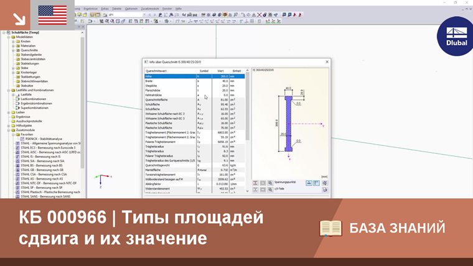The image size is (473, 266).
Task: Select Stabnichtlinearitäten in navigator tree
Action: 34,81
